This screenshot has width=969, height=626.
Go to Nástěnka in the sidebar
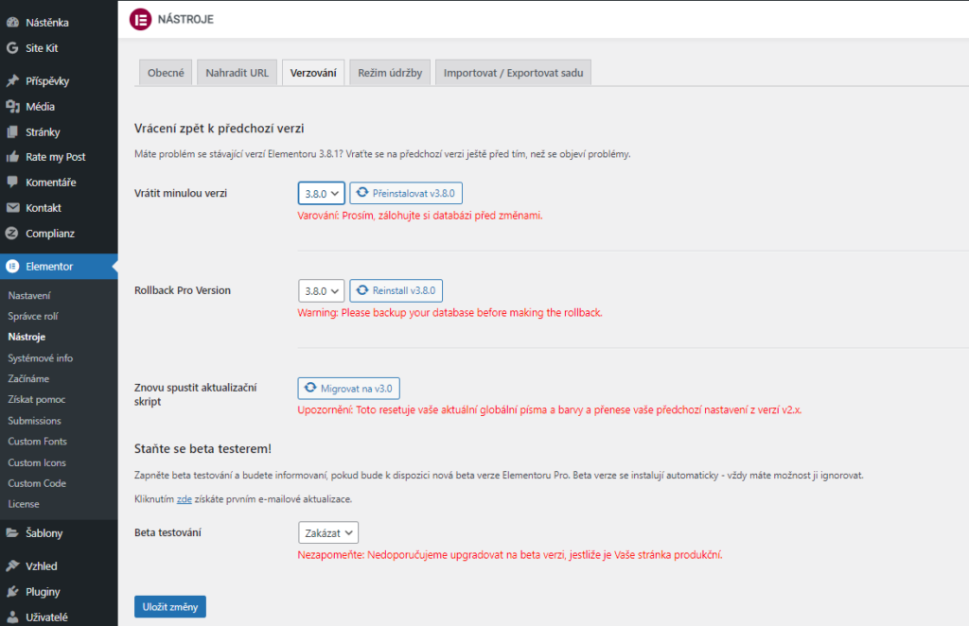tap(47, 23)
